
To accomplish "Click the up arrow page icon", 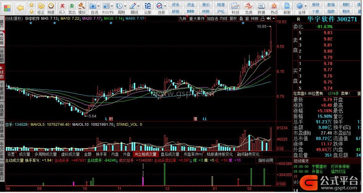I will click(32, 5).
